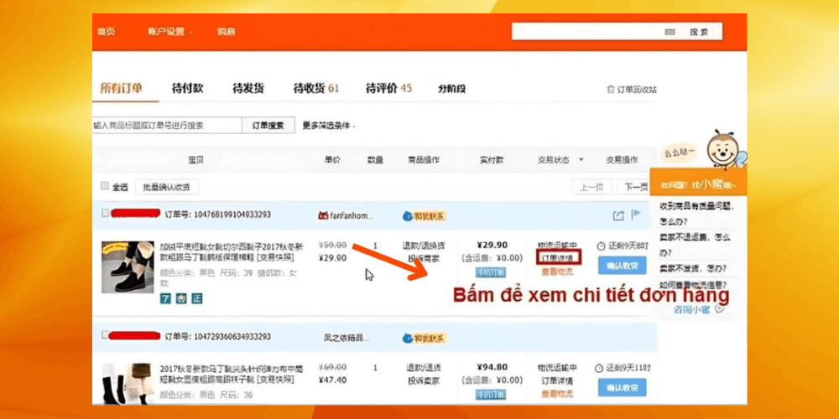839x419 pixels.
Task: Click the first order's 和我联系 chat icon
Action: [408, 215]
